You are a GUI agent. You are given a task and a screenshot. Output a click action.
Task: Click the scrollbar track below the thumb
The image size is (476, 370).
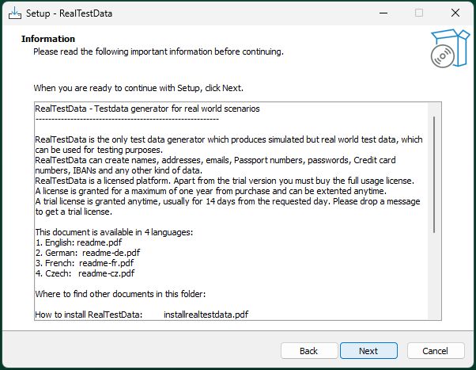[x=434, y=277]
